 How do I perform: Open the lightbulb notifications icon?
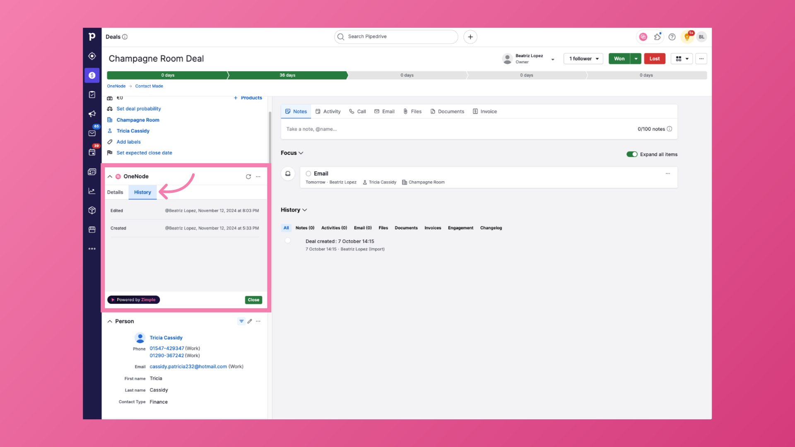[687, 37]
